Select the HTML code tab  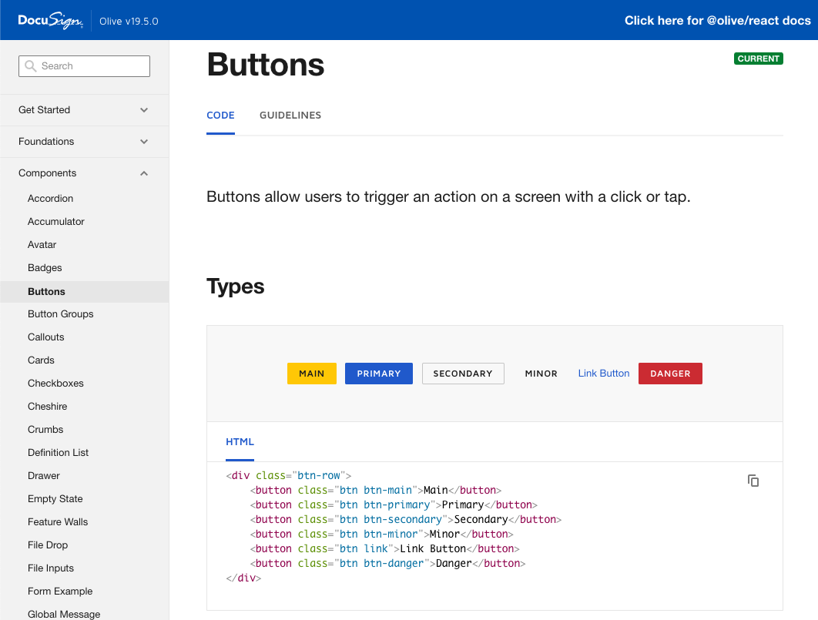240,441
